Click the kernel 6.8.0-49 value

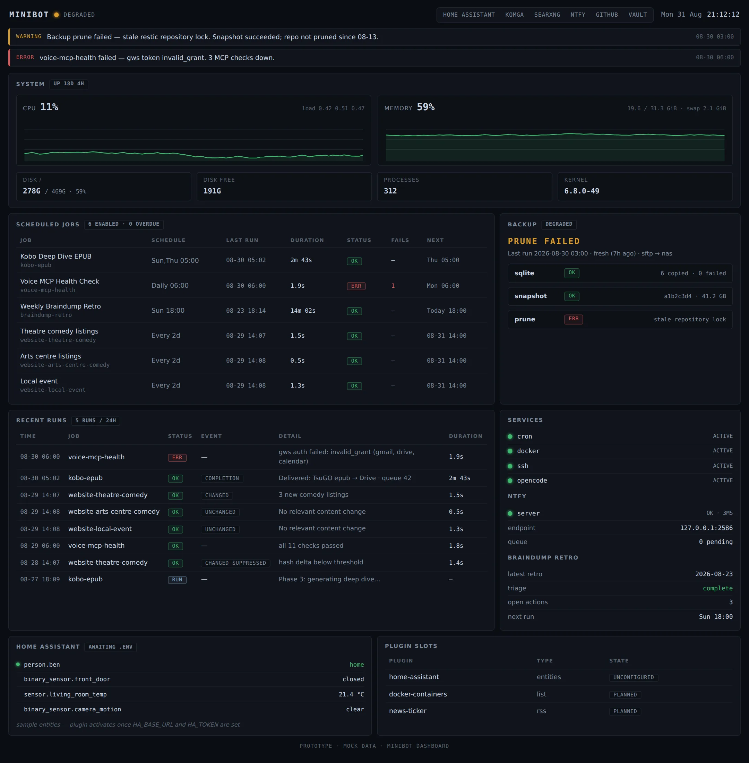pos(582,191)
